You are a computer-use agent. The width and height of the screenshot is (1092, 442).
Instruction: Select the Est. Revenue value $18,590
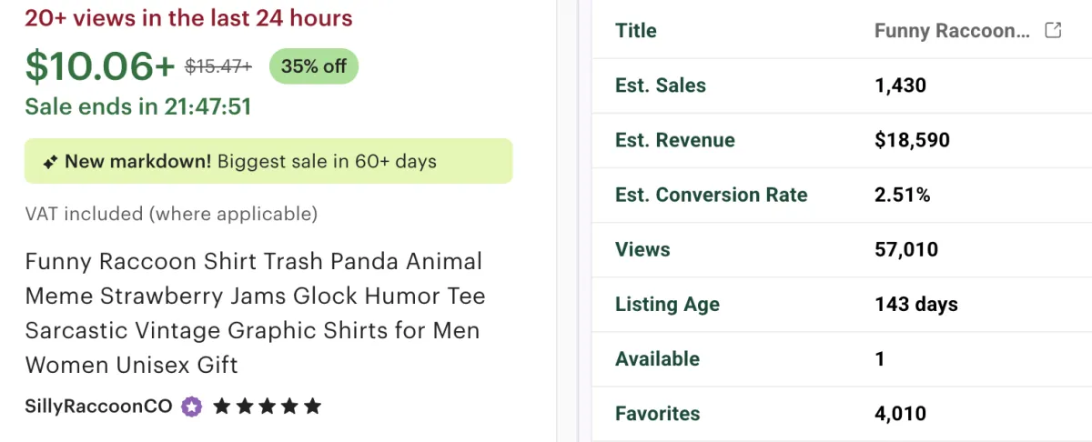(x=912, y=140)
